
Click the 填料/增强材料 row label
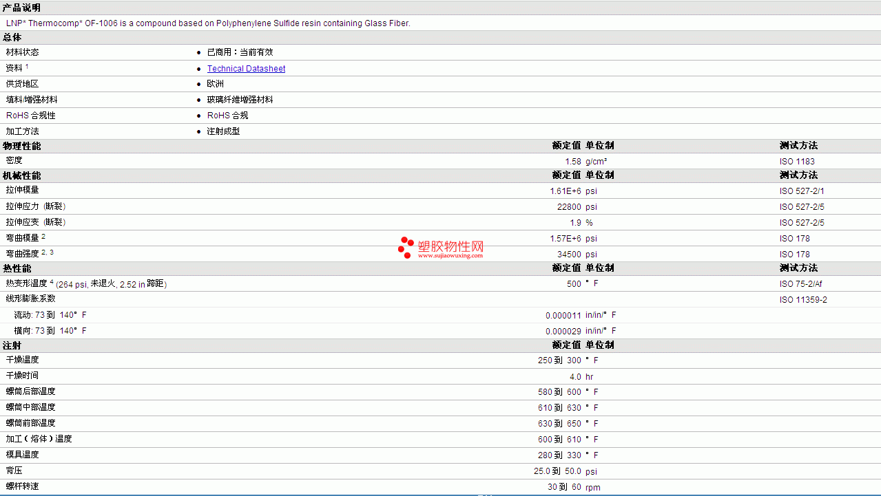[x=32, y=100]
